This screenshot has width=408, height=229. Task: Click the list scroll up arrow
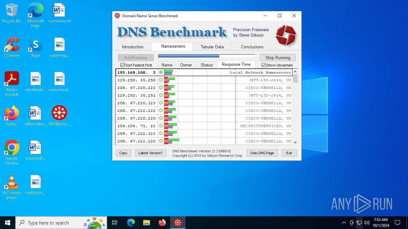[295, 72]
